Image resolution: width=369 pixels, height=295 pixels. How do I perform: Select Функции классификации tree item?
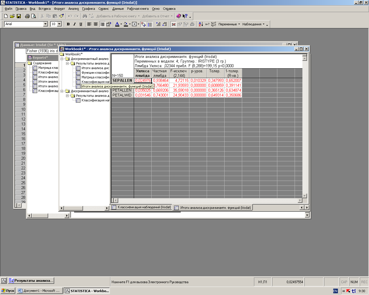click(95, 73)
